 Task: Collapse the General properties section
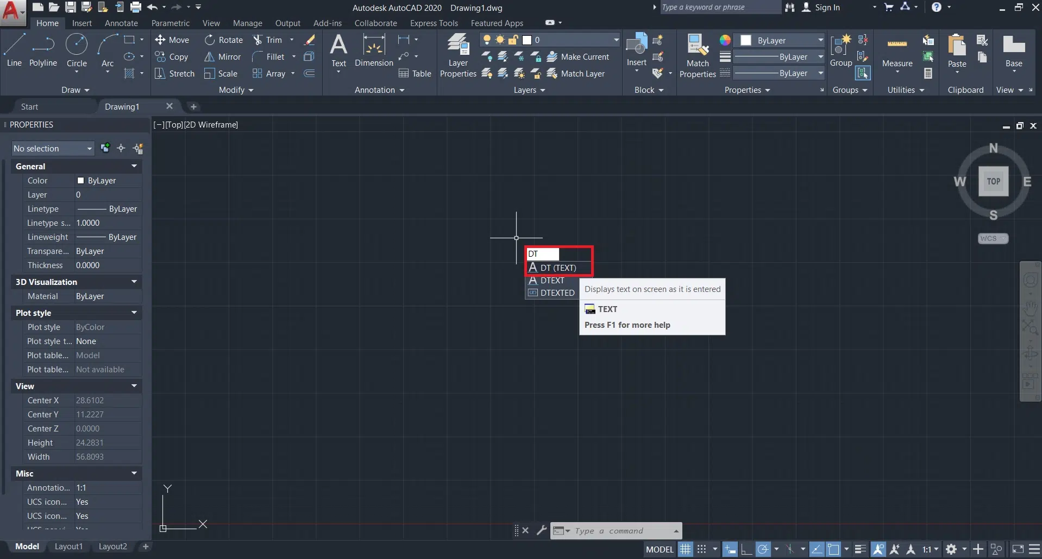(134, 167)
